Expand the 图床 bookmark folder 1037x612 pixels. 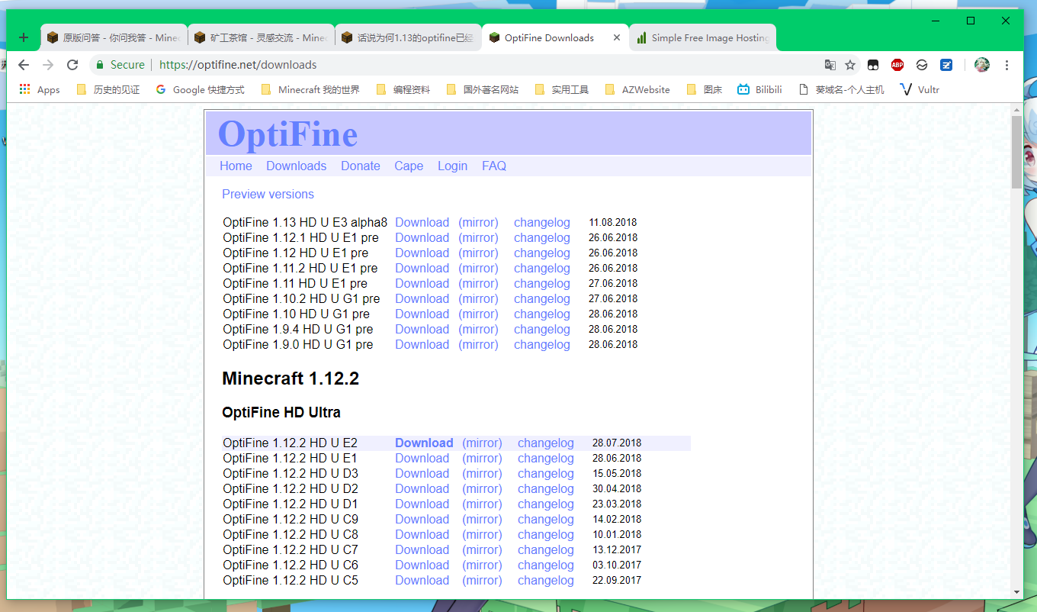coord(705,89)
